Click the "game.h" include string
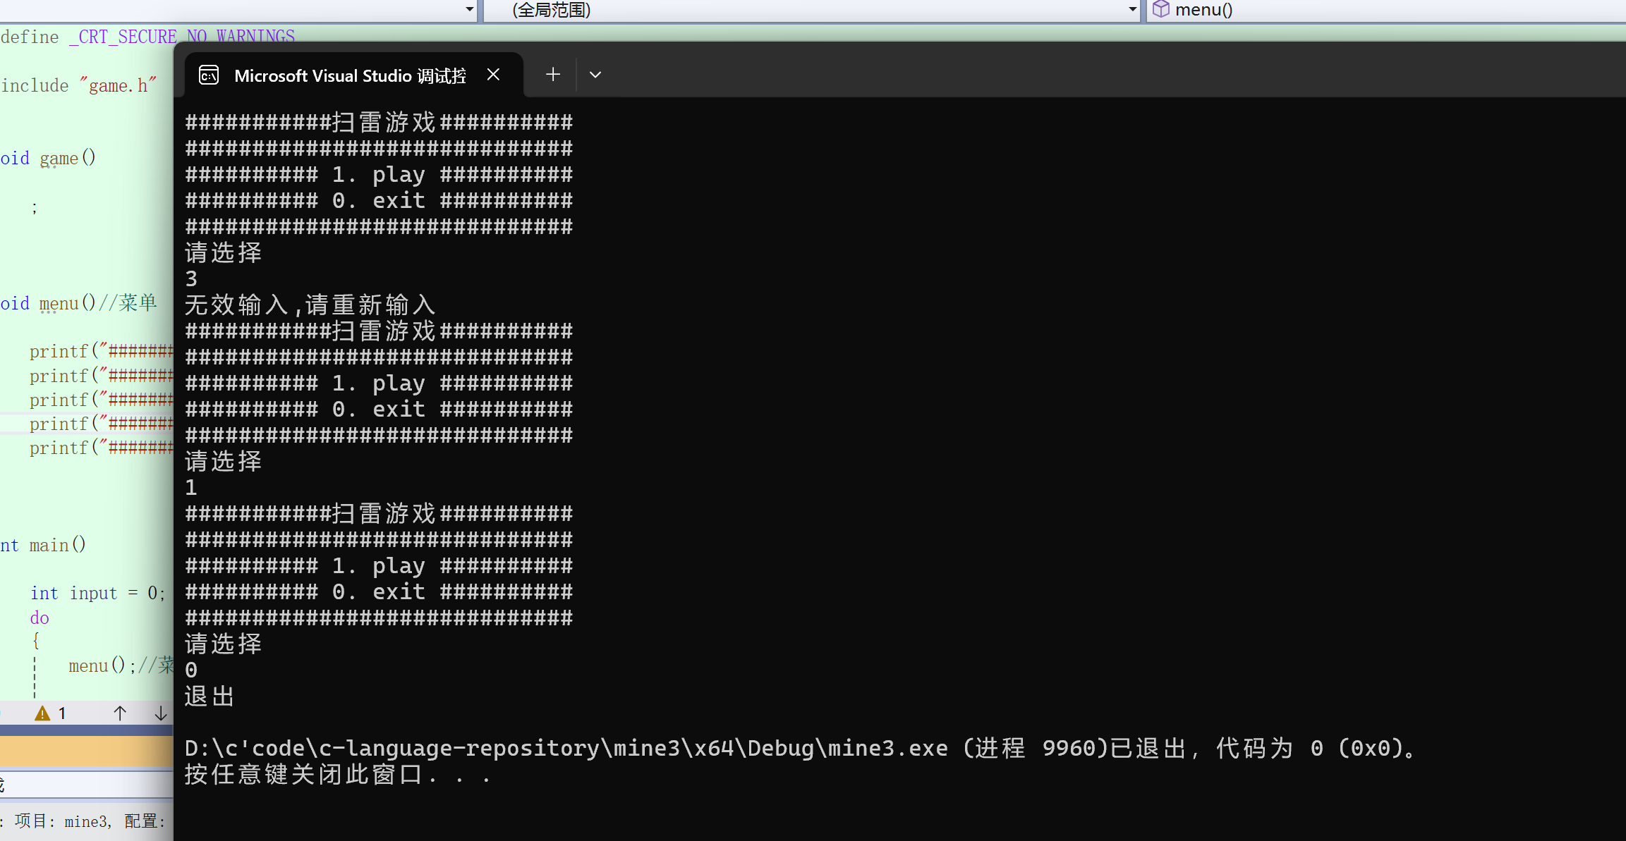 coord(118,85)
